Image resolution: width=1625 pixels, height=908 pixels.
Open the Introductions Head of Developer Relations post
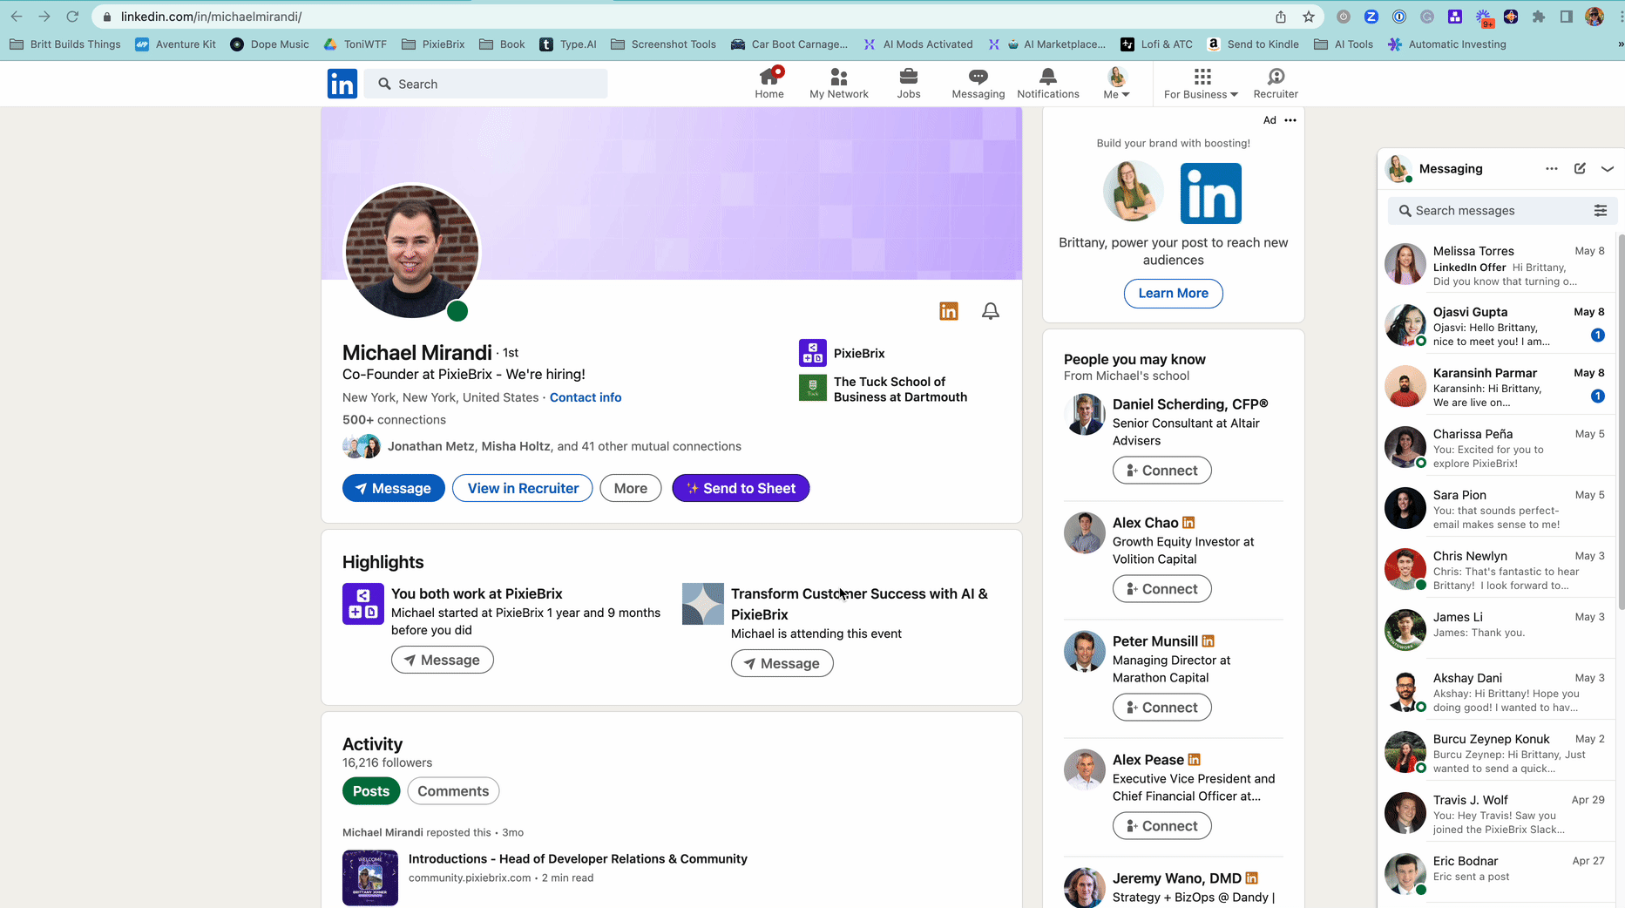(578, 859)
